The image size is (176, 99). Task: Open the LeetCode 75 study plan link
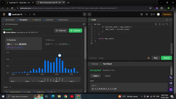(x=15, y=15)
